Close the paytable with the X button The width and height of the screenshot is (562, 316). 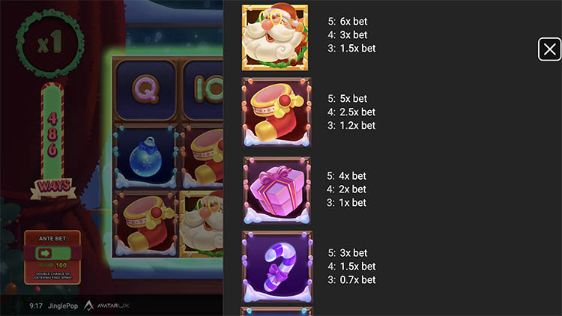click(549, 49)
